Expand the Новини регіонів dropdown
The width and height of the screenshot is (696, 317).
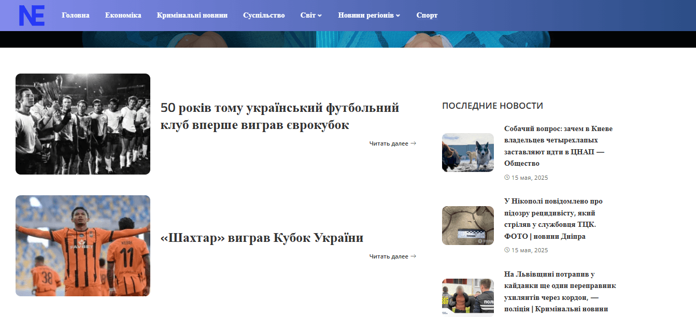tap(369, 15)
